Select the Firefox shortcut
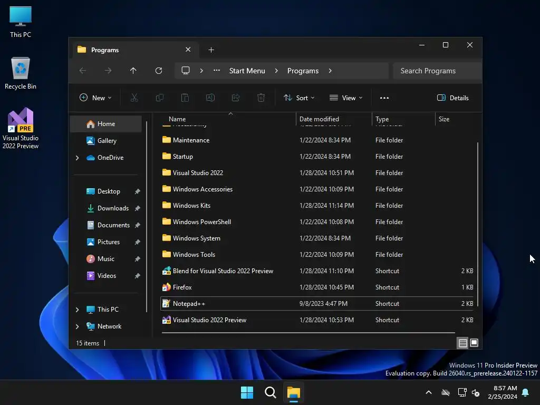The image size is (540, 405). pos(317,287)
